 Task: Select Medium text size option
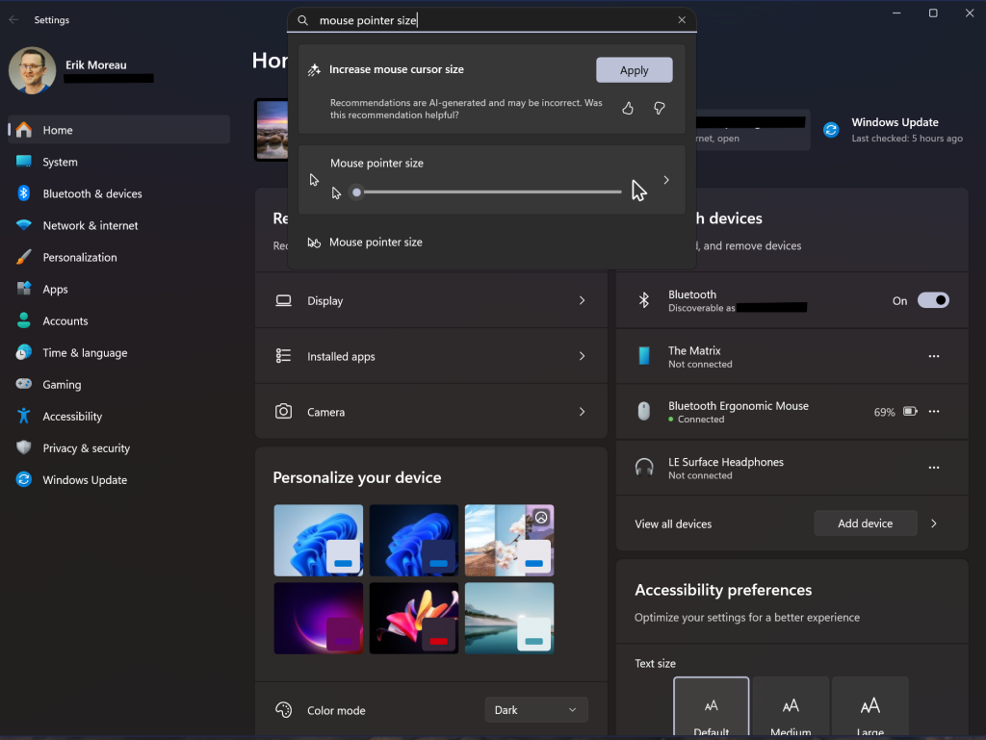[791, 709]
